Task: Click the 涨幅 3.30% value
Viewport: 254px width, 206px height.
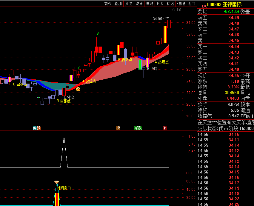Action: [233, 87]
